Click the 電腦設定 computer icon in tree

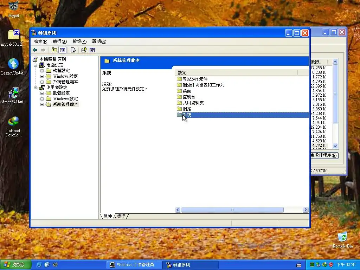click(x=42, y=65)
